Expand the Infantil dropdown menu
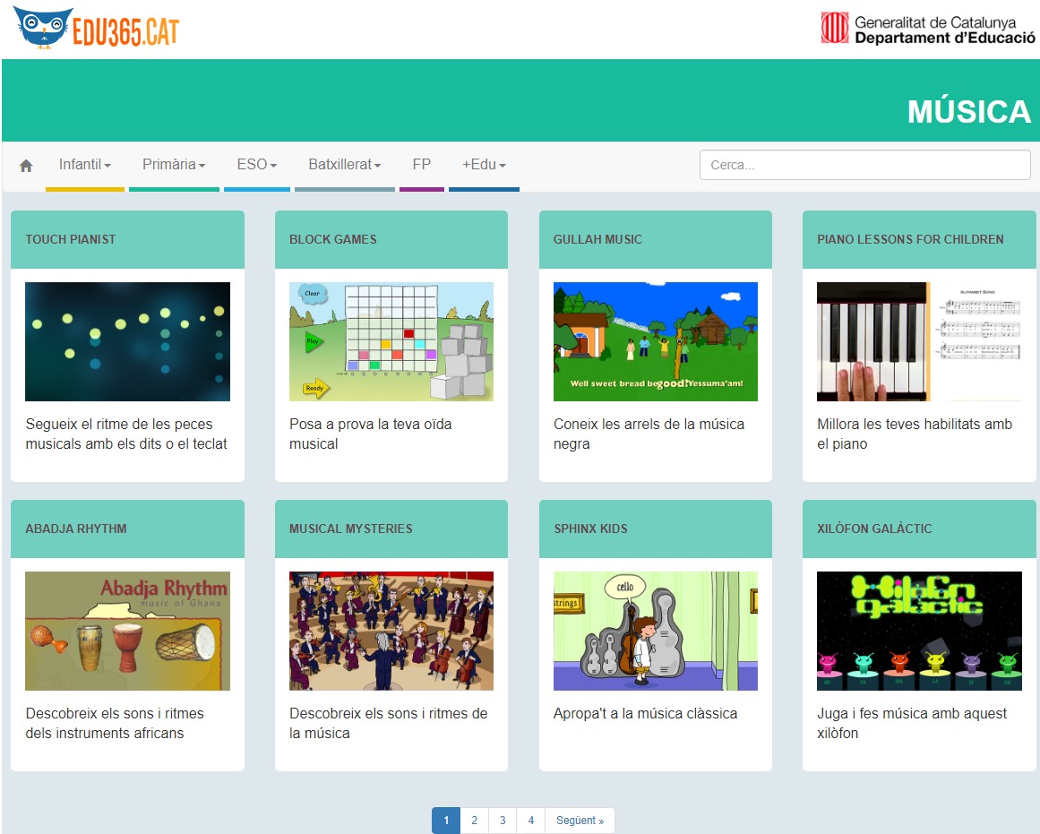1040x834 pixels. pyautogui.click(x=84, y=165)
